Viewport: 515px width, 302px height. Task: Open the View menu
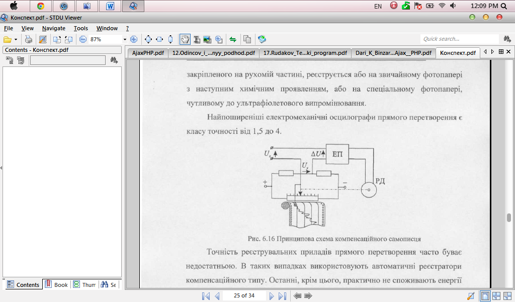(28, 28)
